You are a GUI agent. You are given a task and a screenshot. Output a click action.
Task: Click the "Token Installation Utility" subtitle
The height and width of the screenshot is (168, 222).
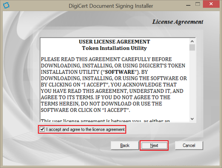114,48
